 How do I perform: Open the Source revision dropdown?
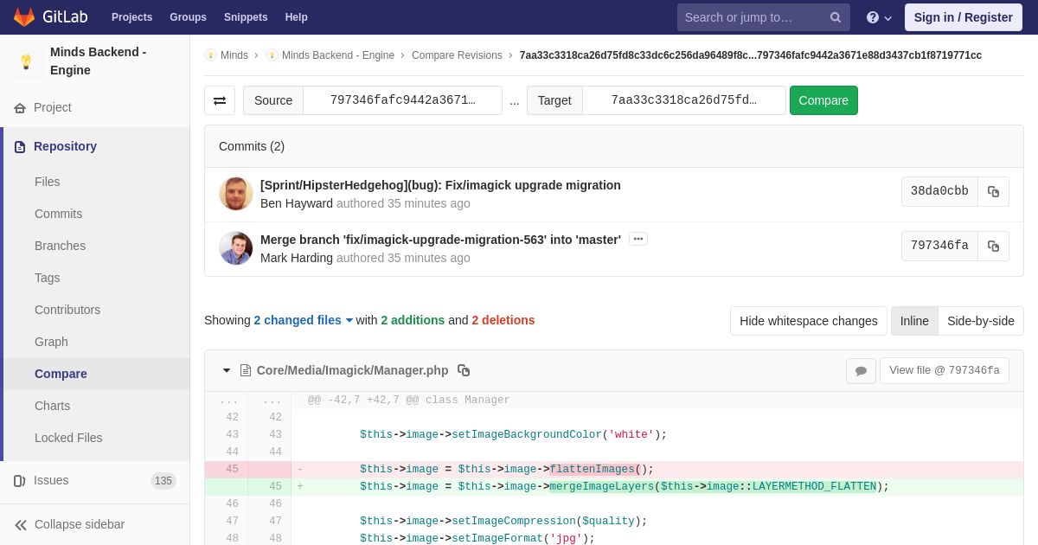(x=402, y=100)
